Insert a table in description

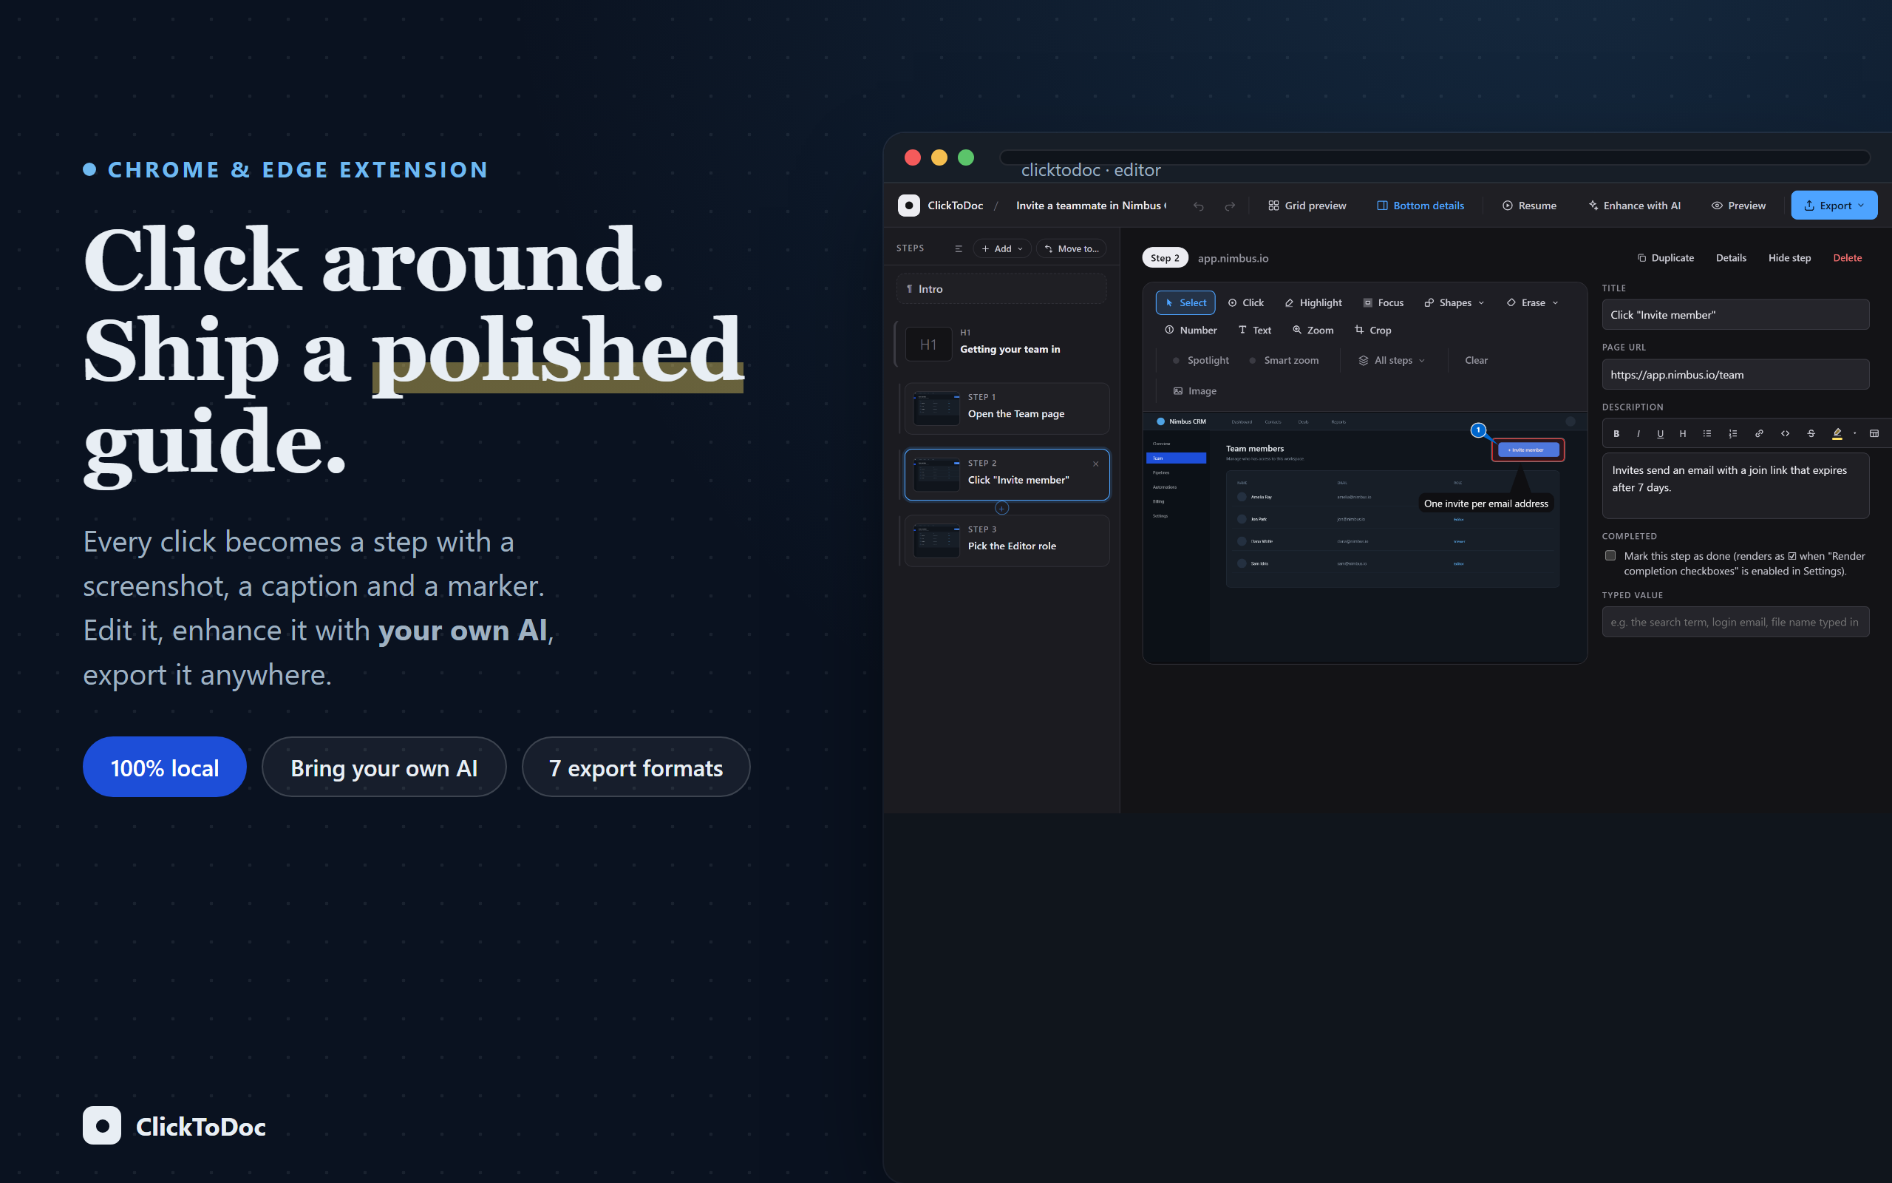[x=1874, y=433]
